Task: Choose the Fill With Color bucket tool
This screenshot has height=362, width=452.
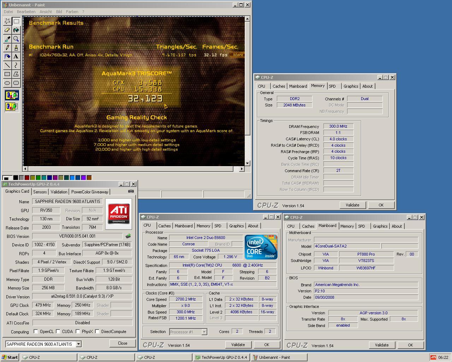Action: click(16, 30)
